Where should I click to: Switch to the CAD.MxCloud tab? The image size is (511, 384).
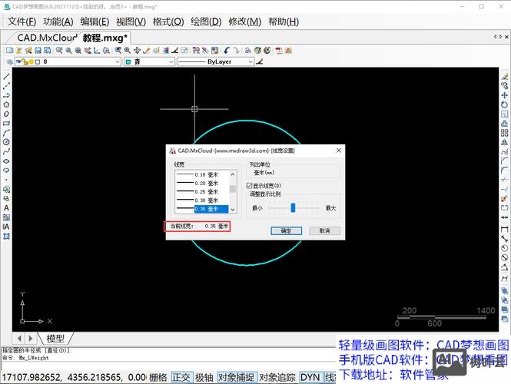click(47, 38)
